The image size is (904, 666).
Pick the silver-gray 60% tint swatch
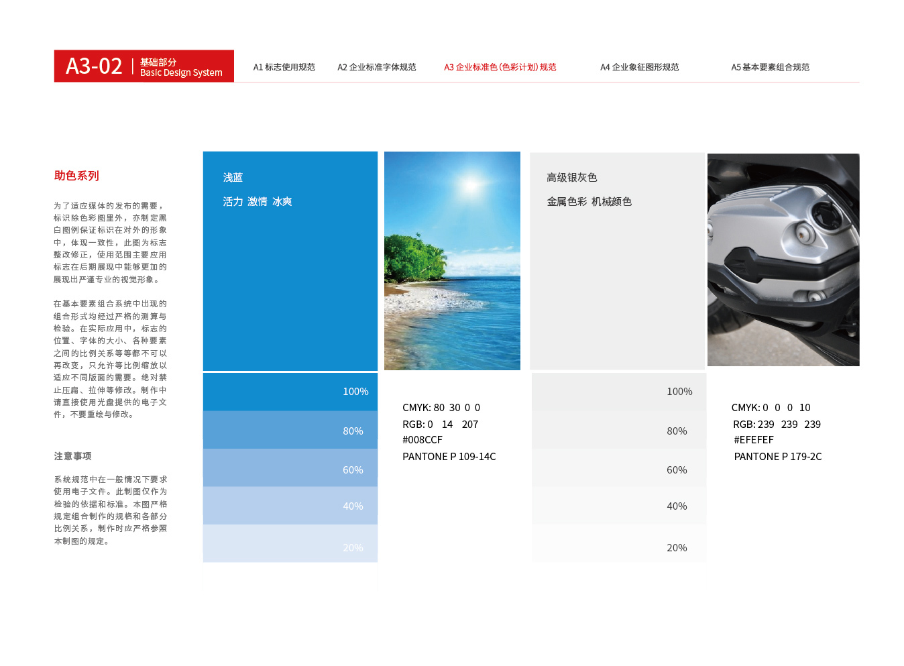pyautogui.click(x=619, y=468)
